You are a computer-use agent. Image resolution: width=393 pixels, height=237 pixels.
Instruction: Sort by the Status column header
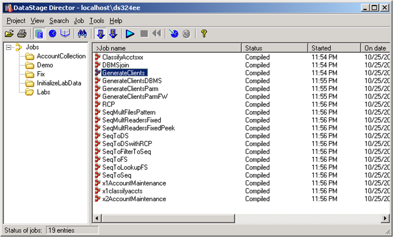click(275, 48)
